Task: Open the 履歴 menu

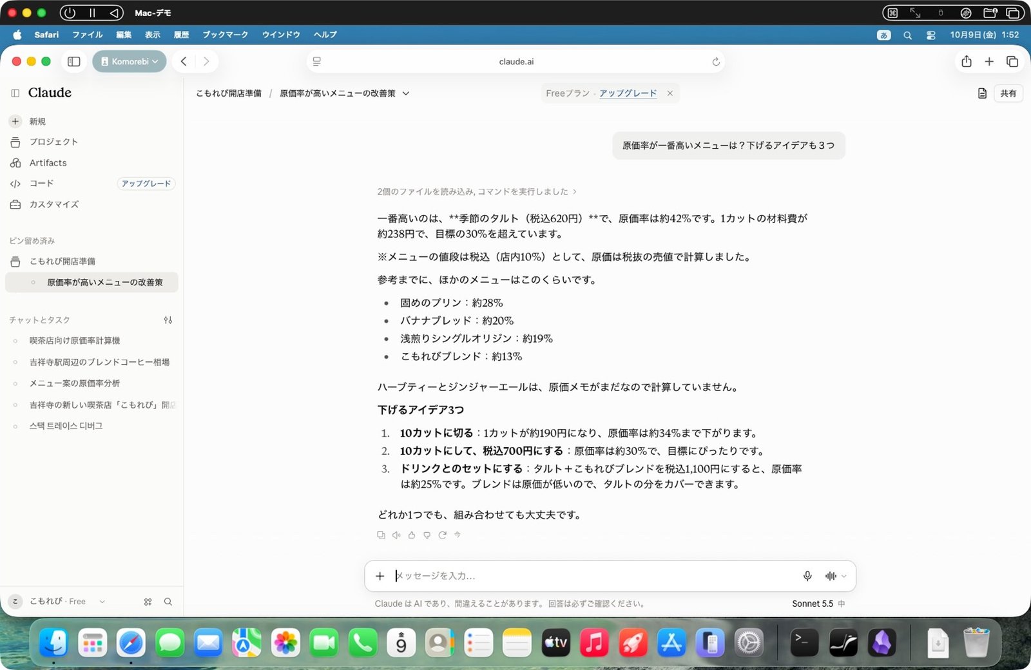Action: [x=182, y=35]
